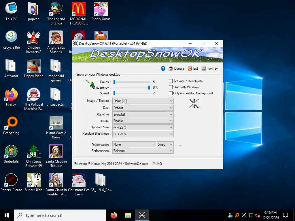The height and width of the screenshot is (221, 295).
Task: Select Island Wars 2 Xmas icon
Action: pyautogui.click(x=56, y=127)
